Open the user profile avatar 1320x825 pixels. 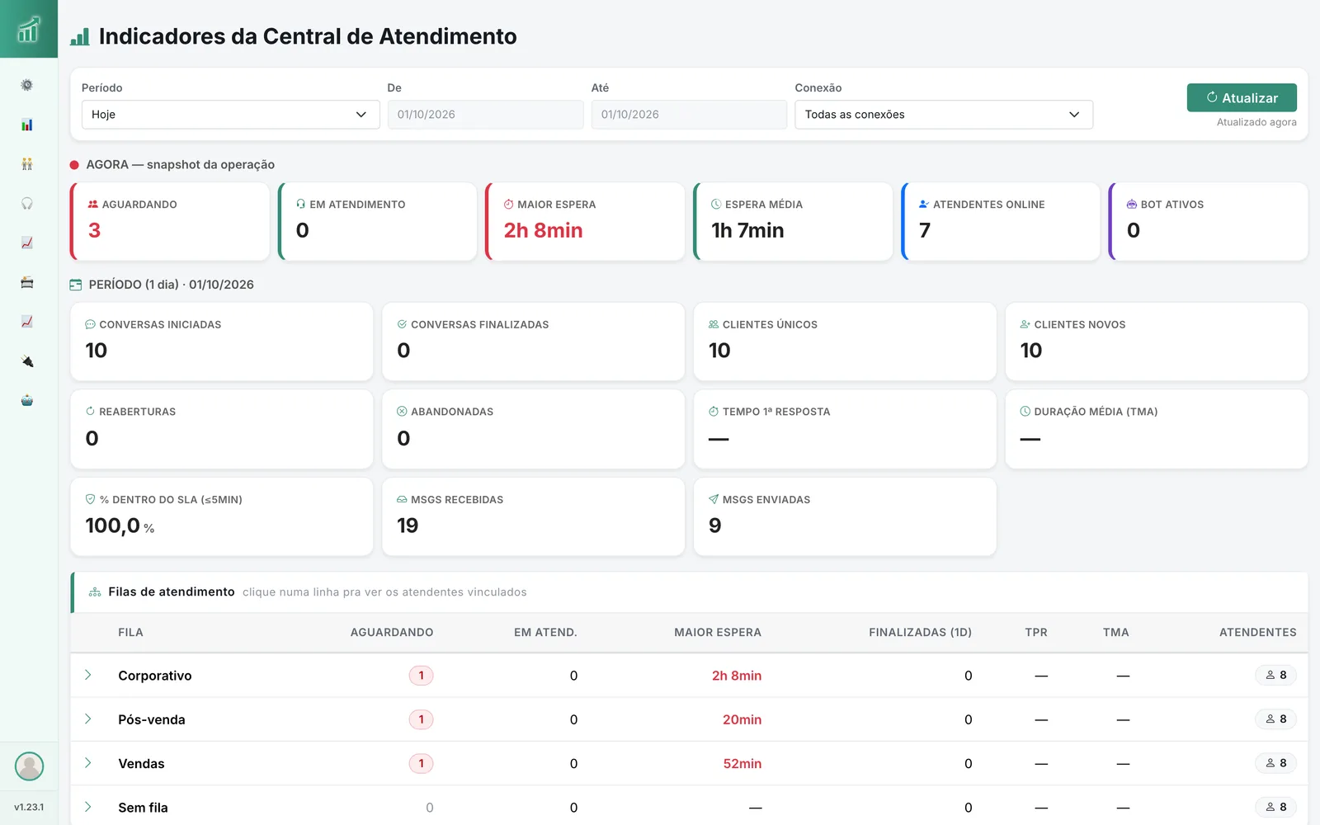pos(29,766)
